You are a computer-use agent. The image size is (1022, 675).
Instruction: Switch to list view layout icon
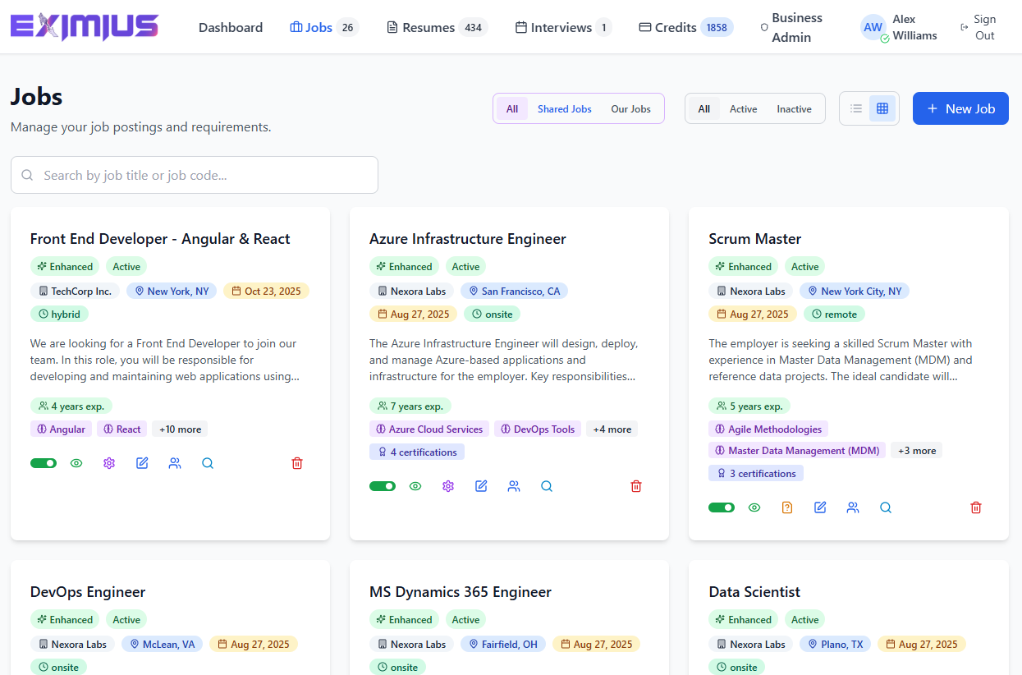point(856,108)
